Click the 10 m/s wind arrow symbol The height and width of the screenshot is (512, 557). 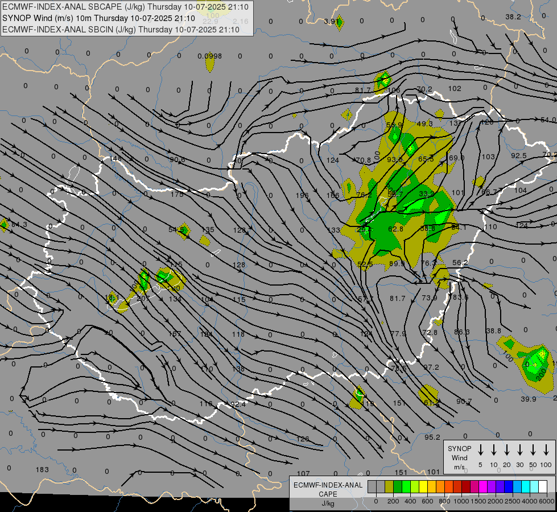pos(493,450)
